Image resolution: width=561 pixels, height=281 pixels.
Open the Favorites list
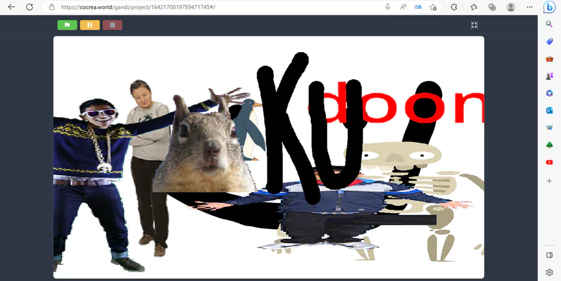click(x=474, y=7)
